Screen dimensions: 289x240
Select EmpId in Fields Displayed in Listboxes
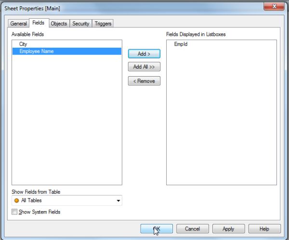click(221, 44)
